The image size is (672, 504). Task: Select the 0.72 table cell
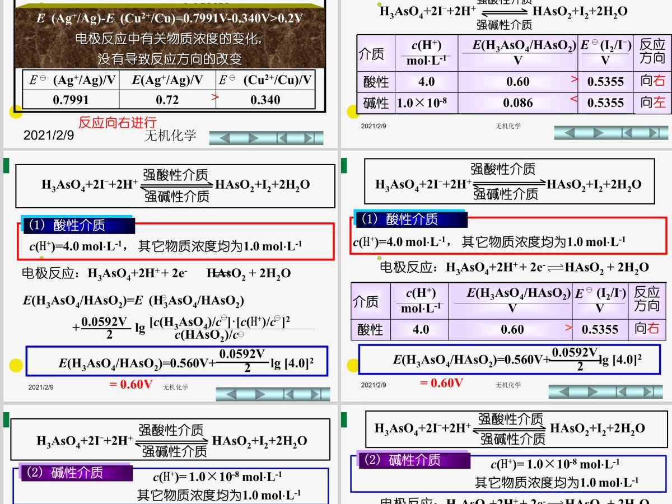[167, 100]
